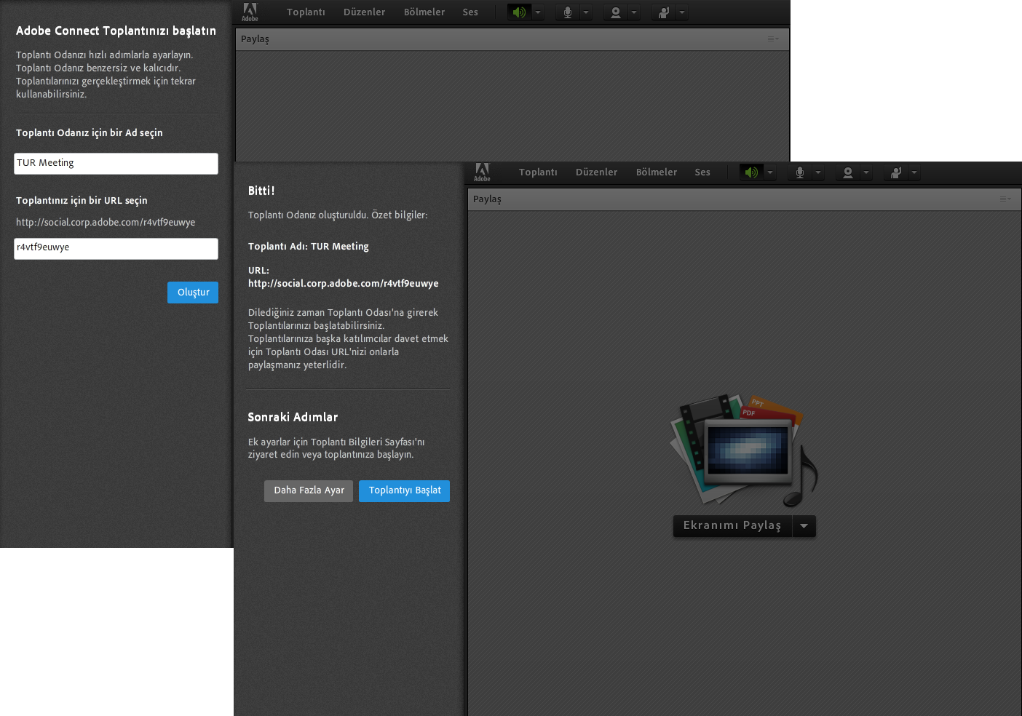1022x716 pixels.
Task: Click the 'Toplantı Adı: TUR Meeting' summary line
Action: tap(309, 247)
